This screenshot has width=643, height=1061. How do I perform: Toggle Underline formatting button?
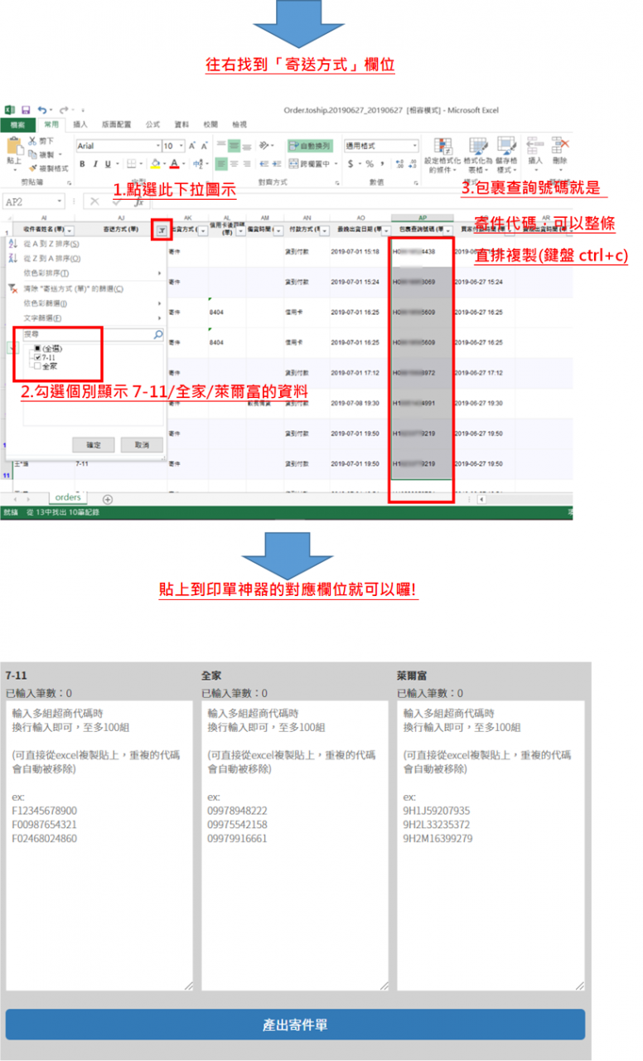pyautogui.click(x=108, y=163)
